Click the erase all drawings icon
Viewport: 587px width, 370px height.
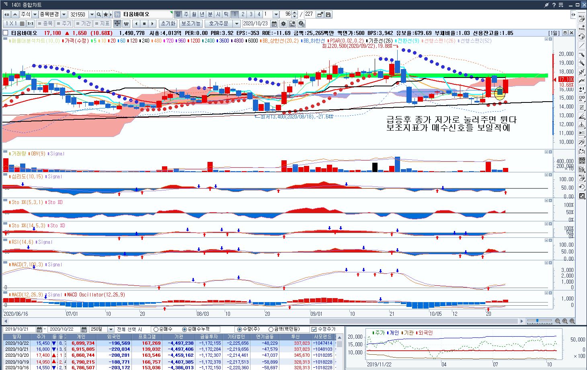(x=582, y=19)
